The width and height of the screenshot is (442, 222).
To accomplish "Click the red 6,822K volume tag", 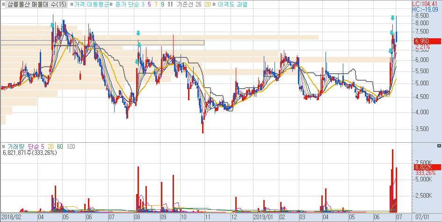I will 428,167.
